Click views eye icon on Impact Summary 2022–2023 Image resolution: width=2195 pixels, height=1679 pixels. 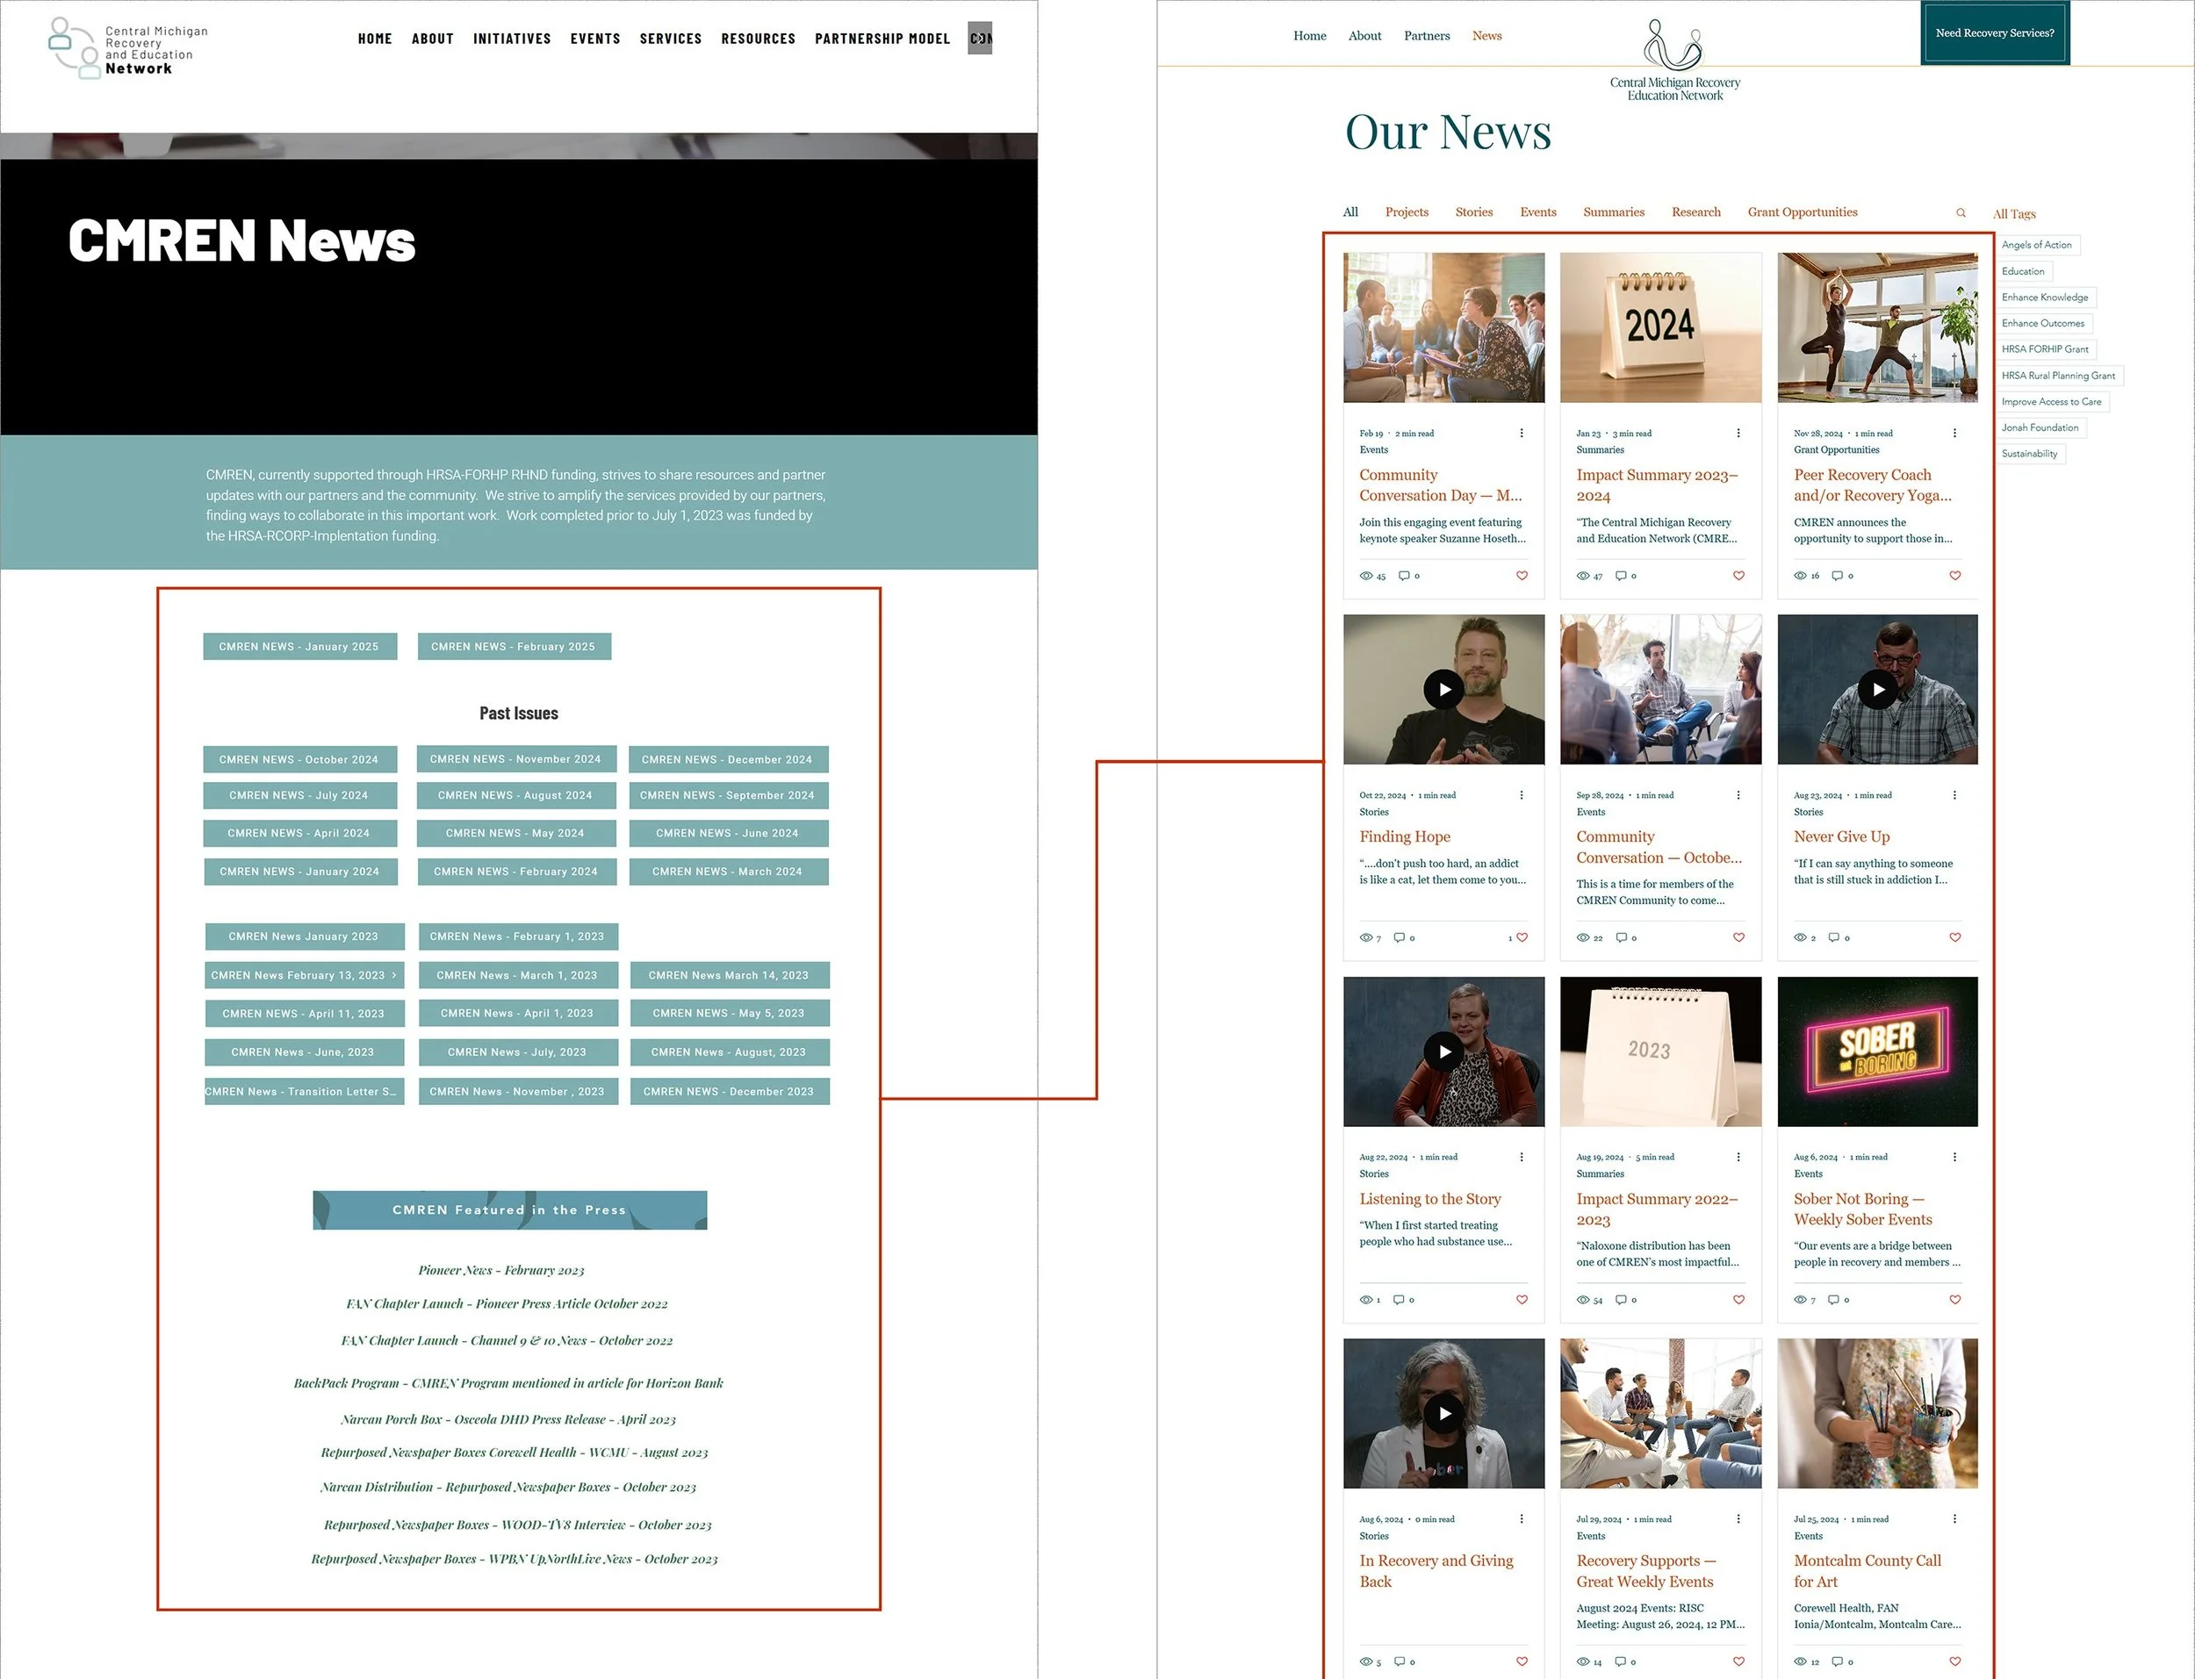(1583, 1300)
